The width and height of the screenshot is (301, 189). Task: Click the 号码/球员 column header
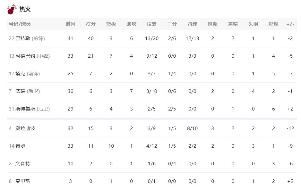pyautogui.click(x=20, y=24)
